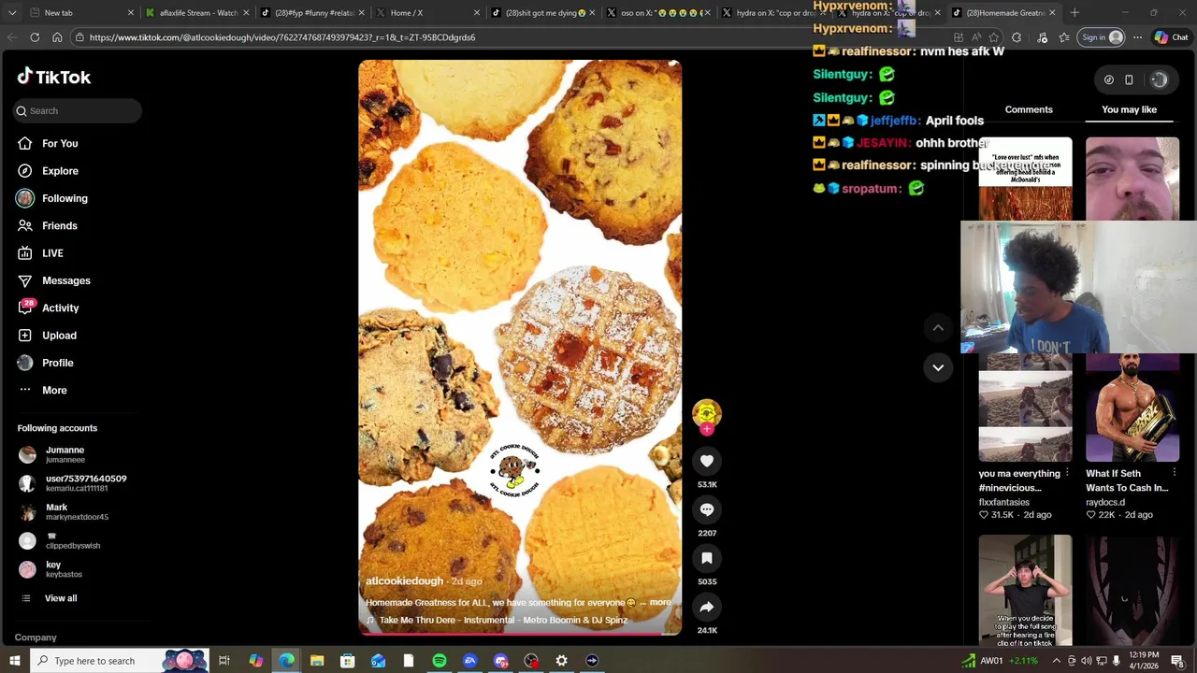Open File Explorer from taskbar
Image resolution: width=1197 pixels, height=673 pixels.
[x=316, y=661]
